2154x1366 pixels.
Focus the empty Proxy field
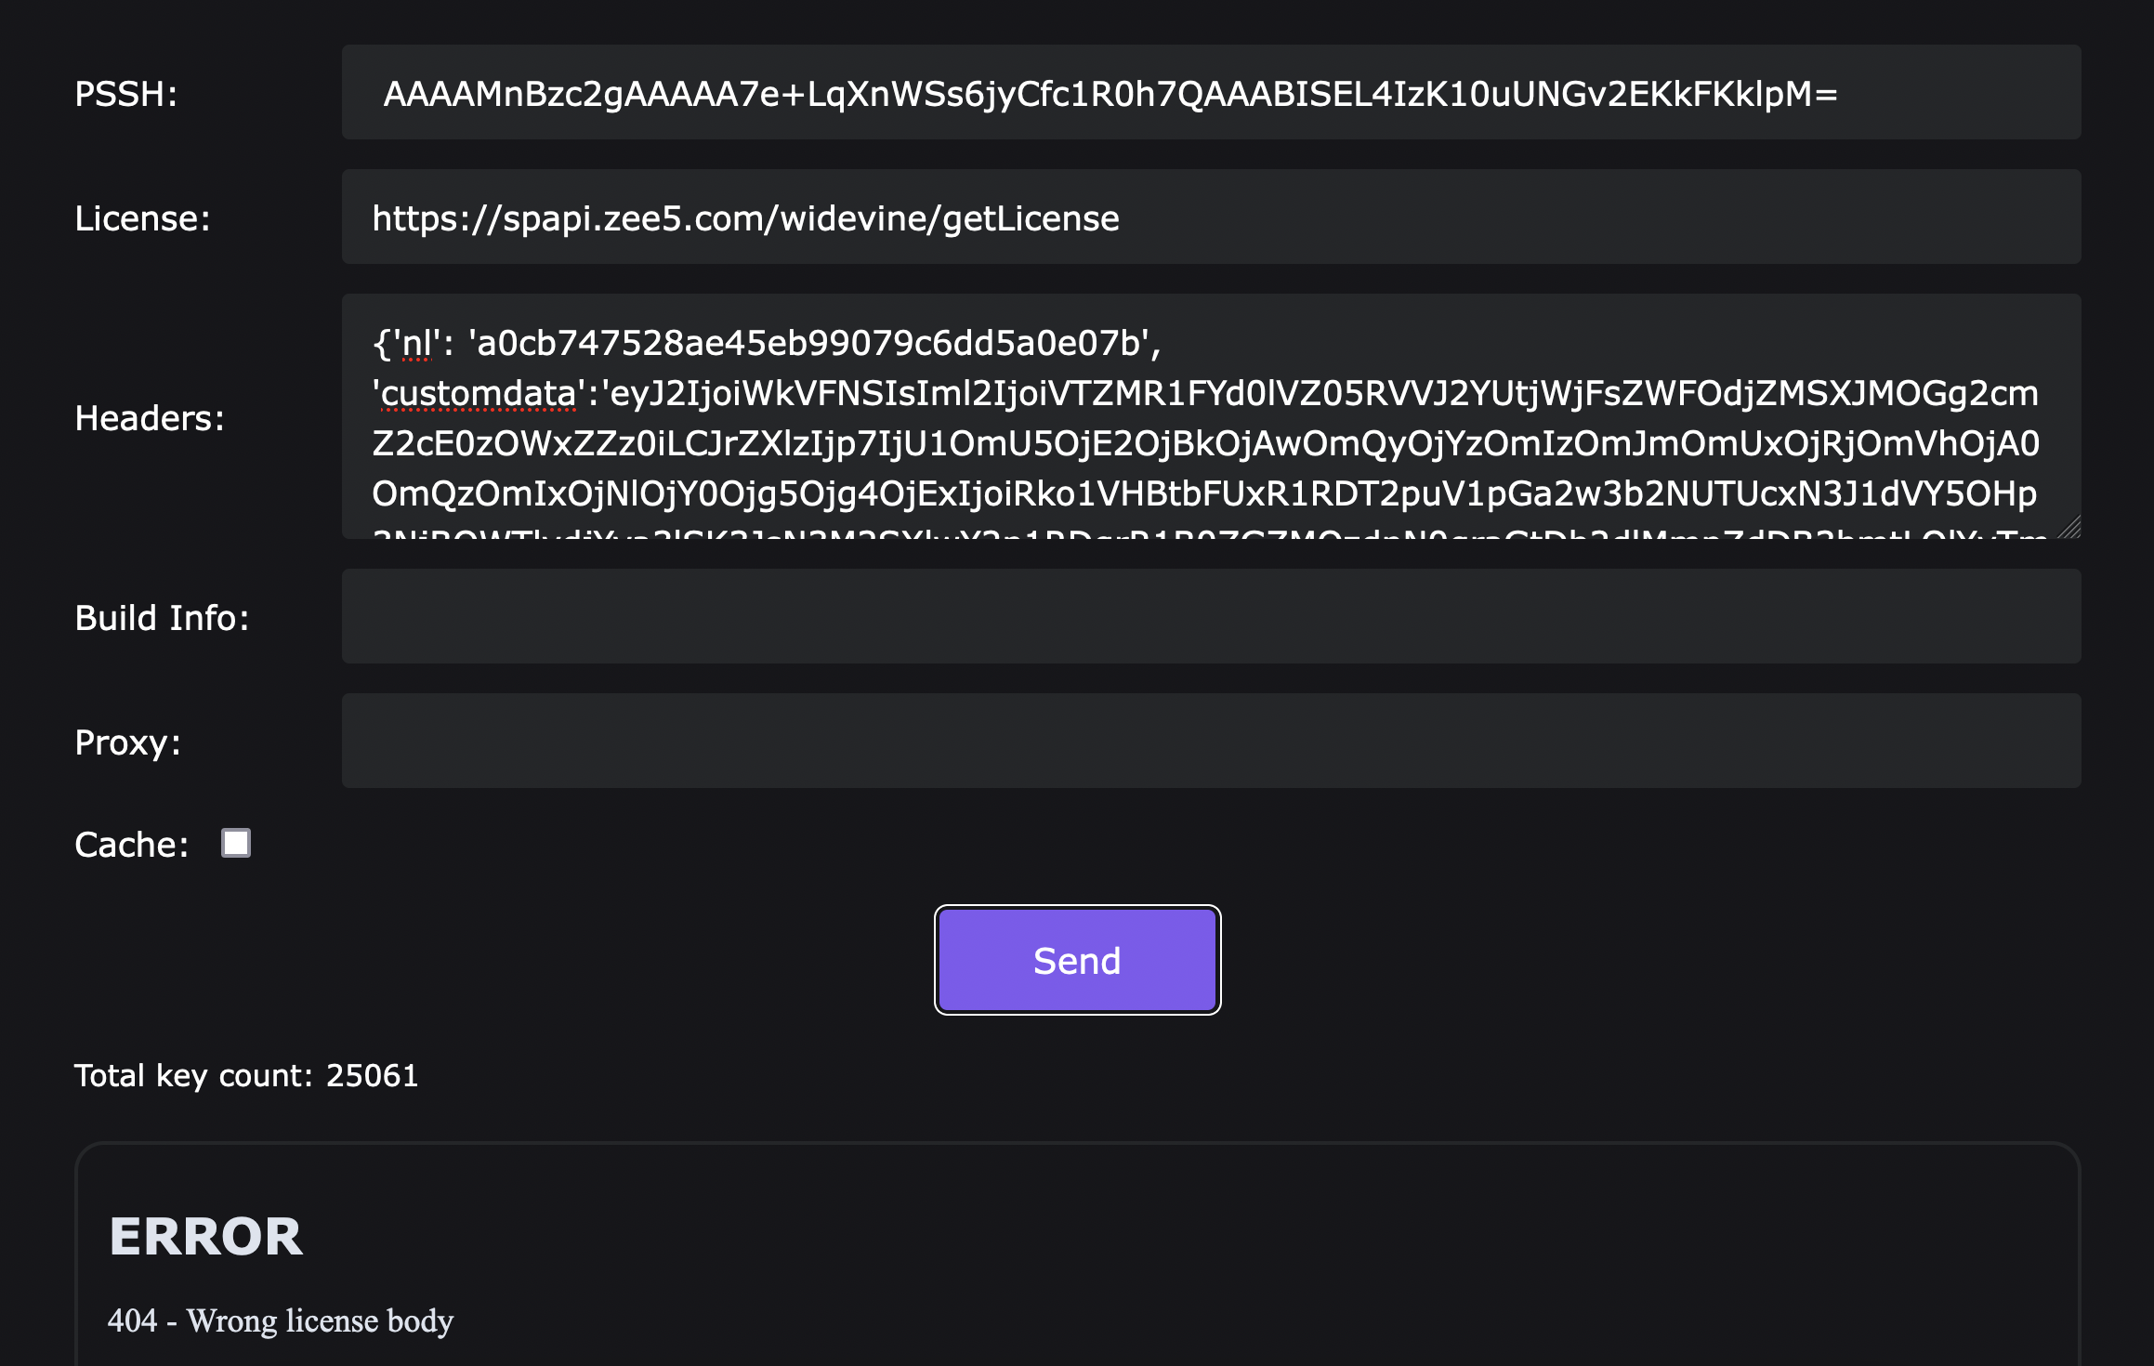pos(1210,742)
